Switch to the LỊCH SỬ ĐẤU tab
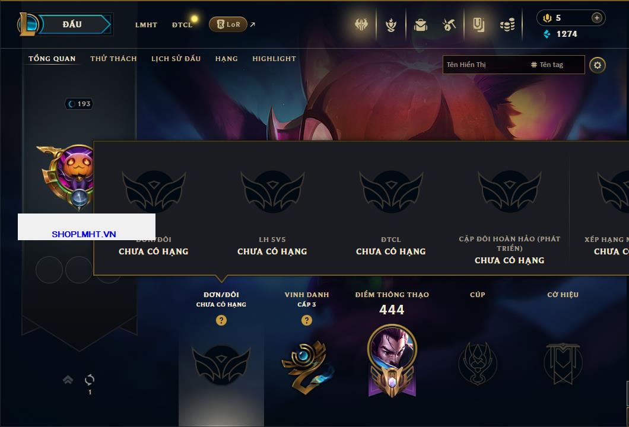The width and height of the screenshot is (629, 427). (176, 59)
